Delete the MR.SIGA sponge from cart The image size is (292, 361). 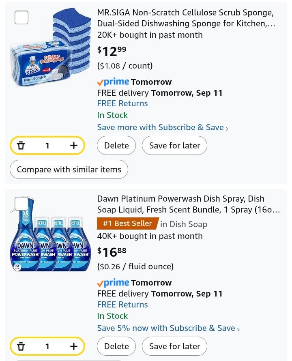pos(116,146)
